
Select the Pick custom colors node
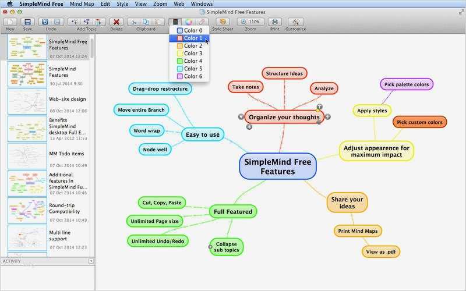(419, 122)
